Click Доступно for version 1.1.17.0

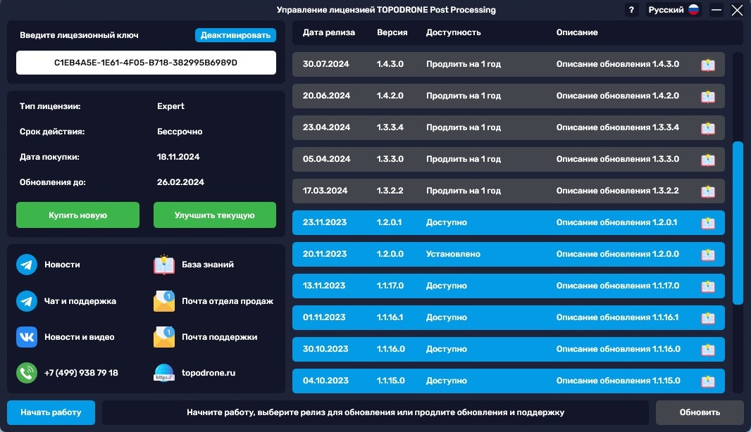point(447,286)
